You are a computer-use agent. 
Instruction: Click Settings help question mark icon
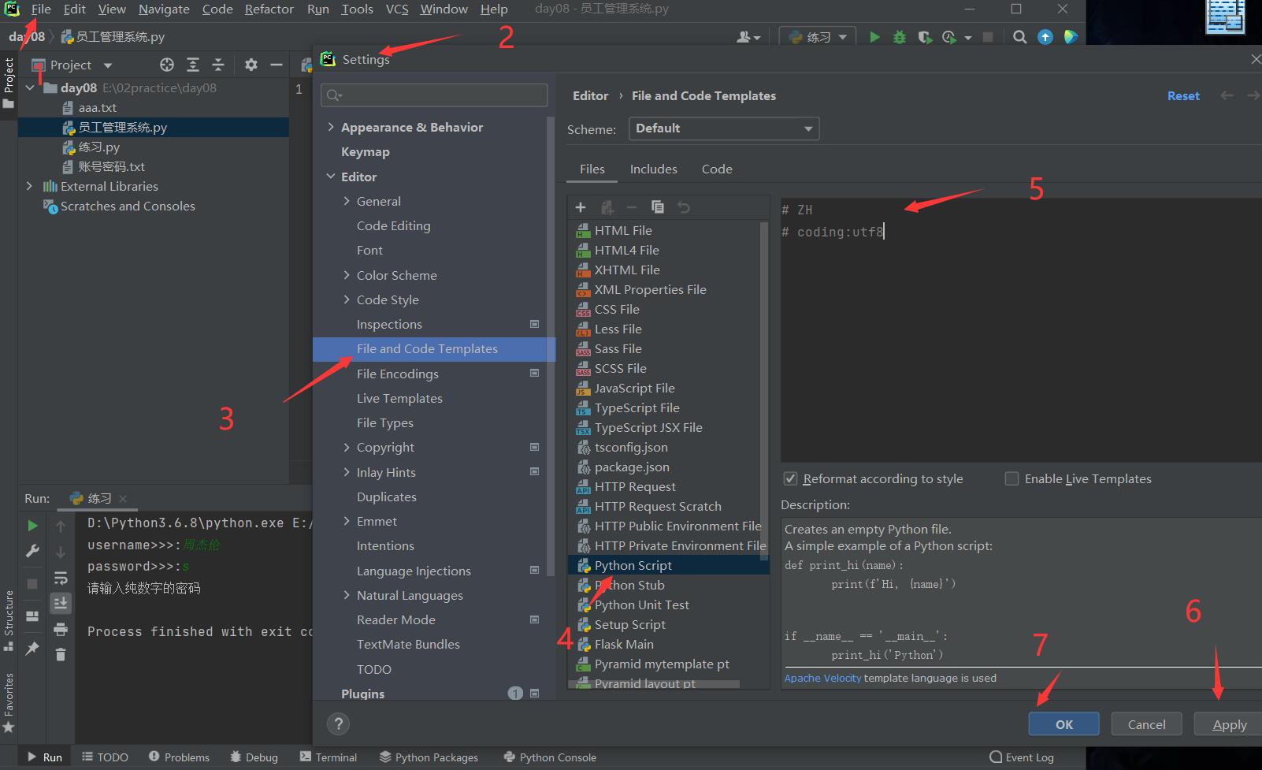click(338, 724)
